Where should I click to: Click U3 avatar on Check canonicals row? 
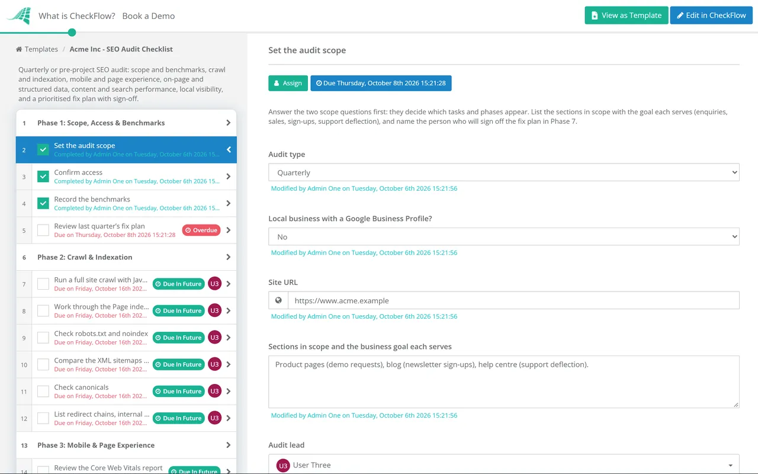(214, 391)
